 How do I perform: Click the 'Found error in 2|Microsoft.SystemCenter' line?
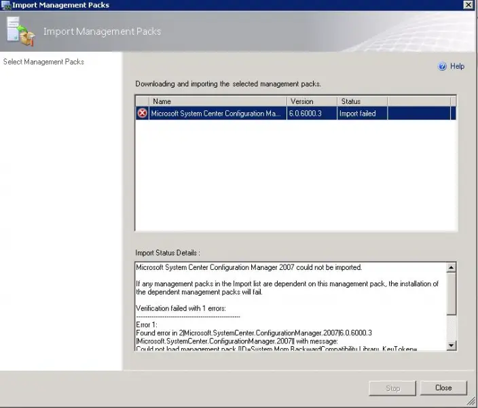pos(254,333)
